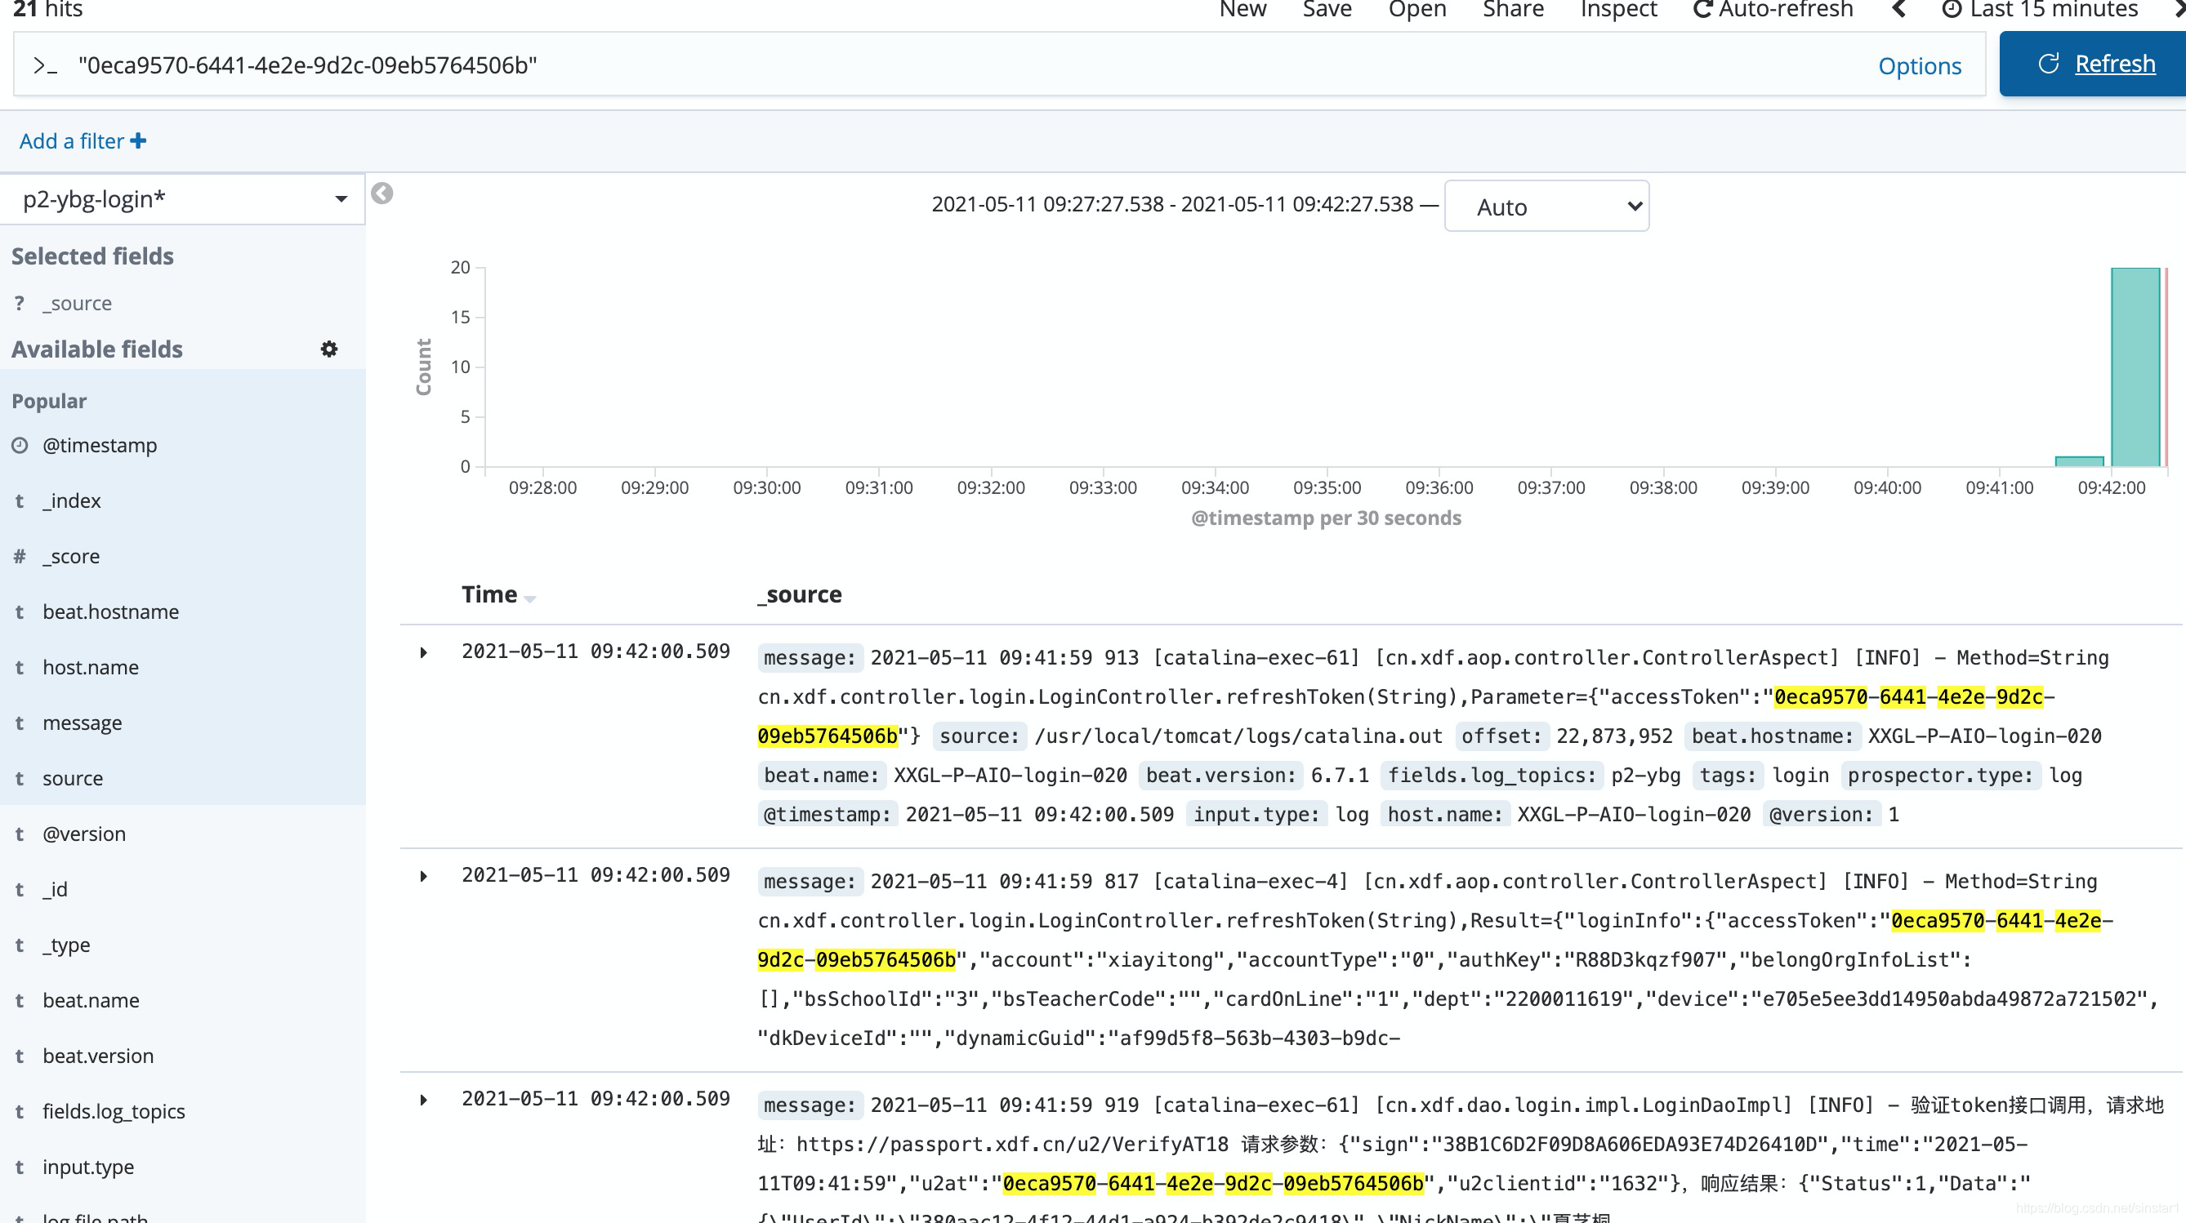Toggle the _source selected field
This screenshot has width=2186, height=1223.
coord(77,301)
